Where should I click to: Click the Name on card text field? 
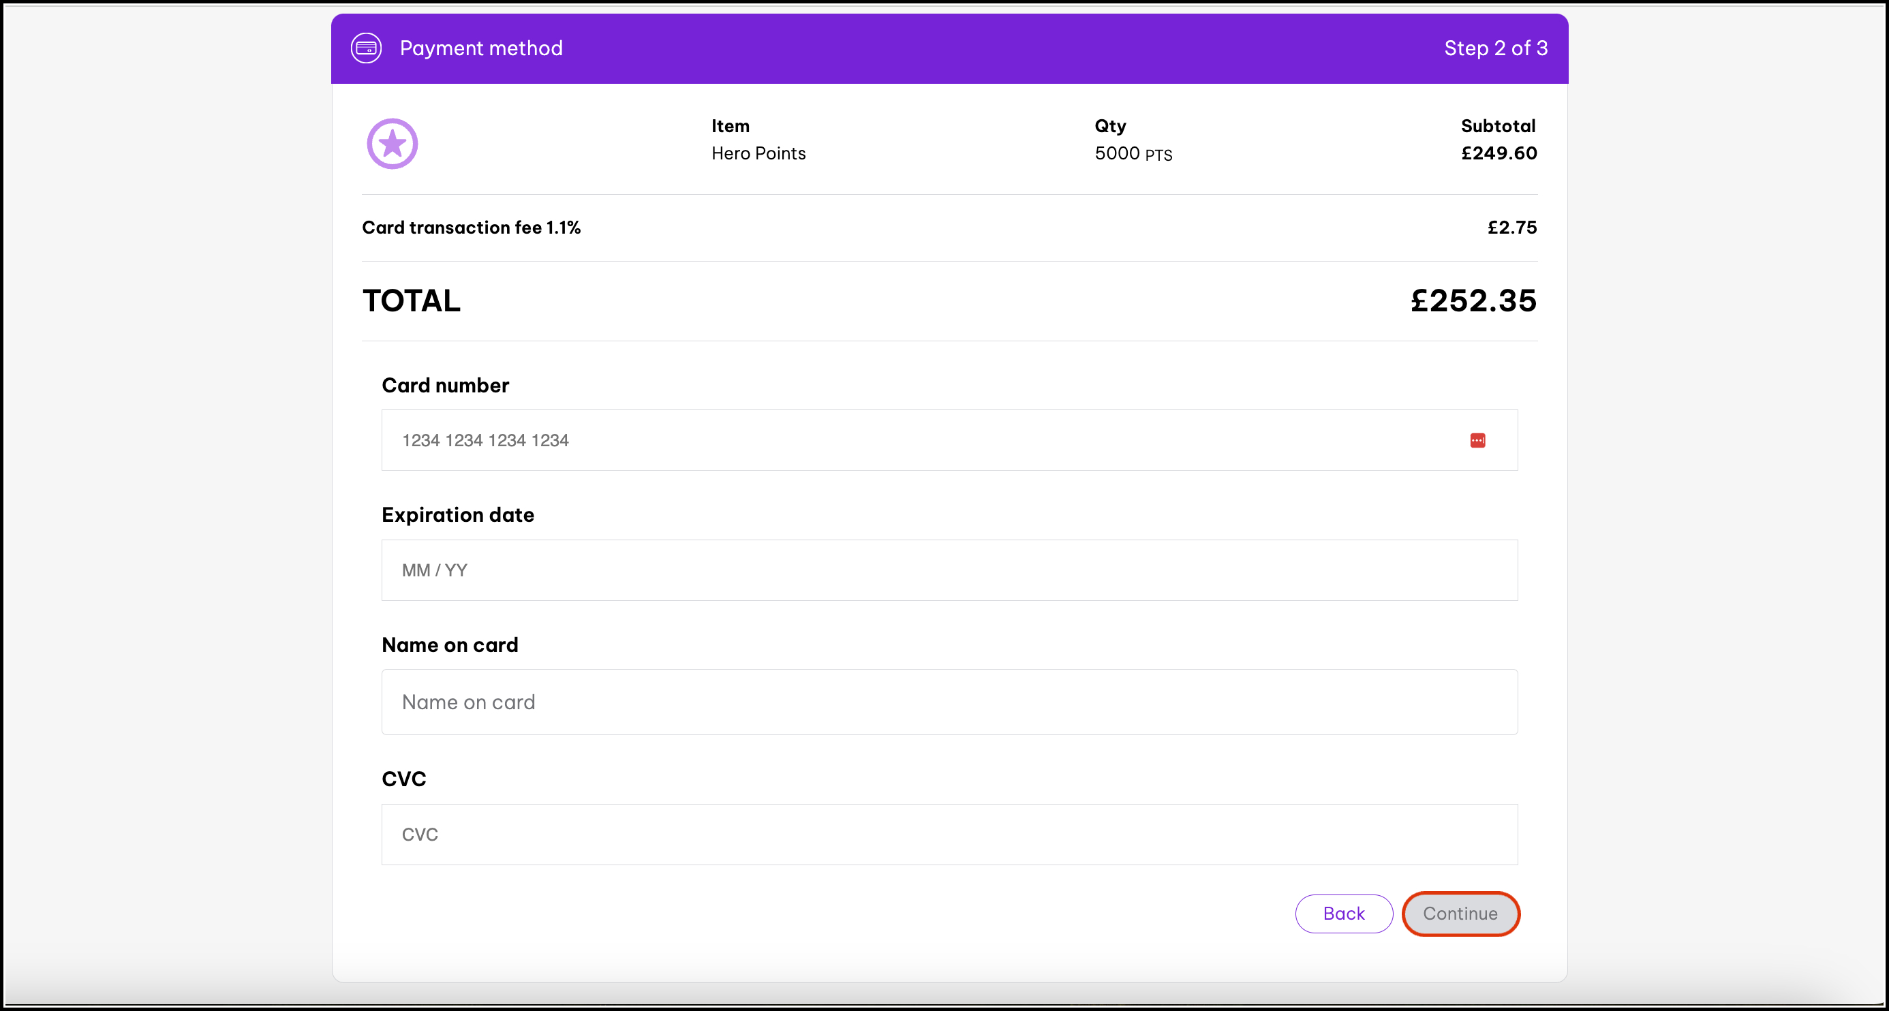click(x=949, y=702)
